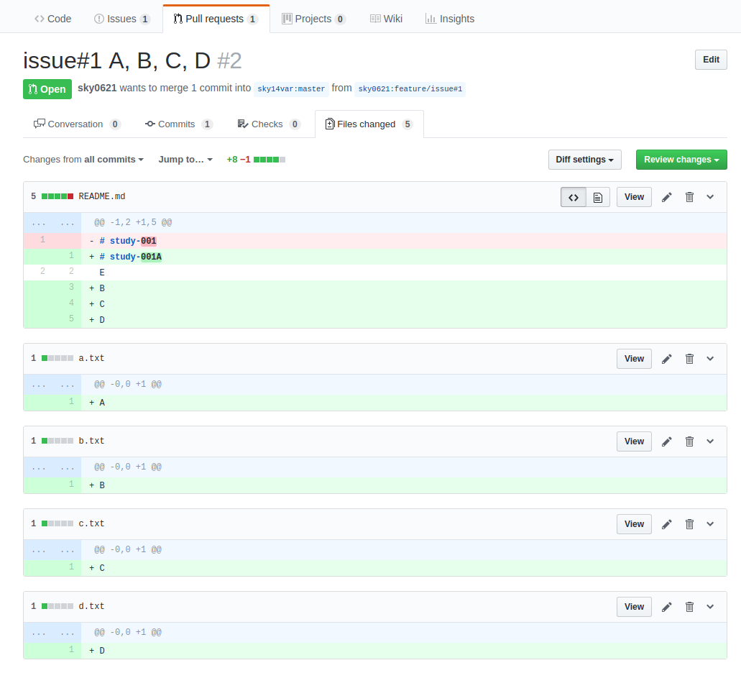Select the Pull requests tab
This screenshot has width=741, height=673.
pos(216,19)
